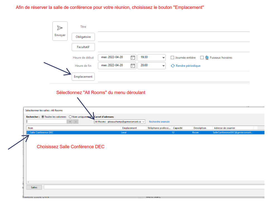The height and width of the screenshot is (208, 277).
Task: Click the Room description cell
Action: 195,132
